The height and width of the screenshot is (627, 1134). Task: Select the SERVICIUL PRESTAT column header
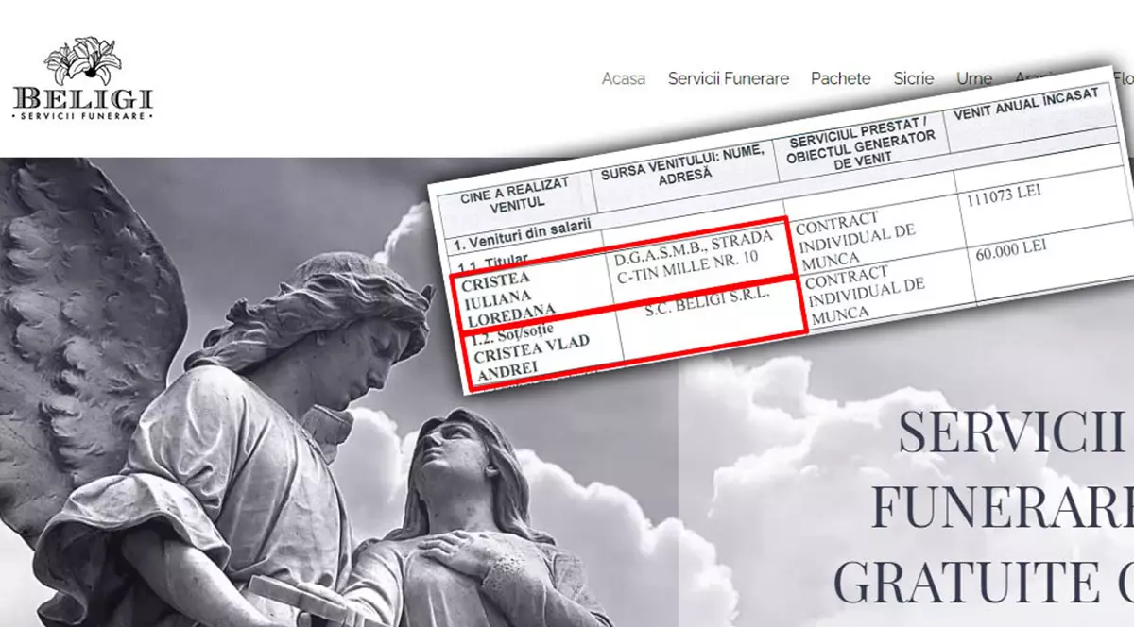pos(861,151)
